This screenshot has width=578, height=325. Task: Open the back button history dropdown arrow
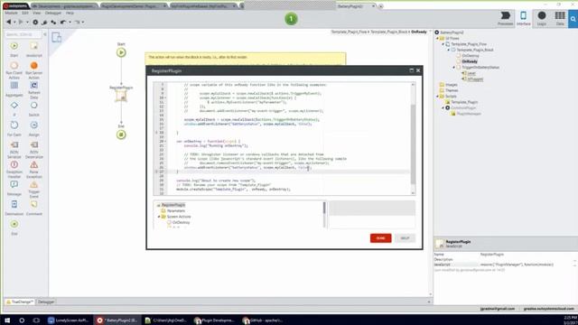14,22
